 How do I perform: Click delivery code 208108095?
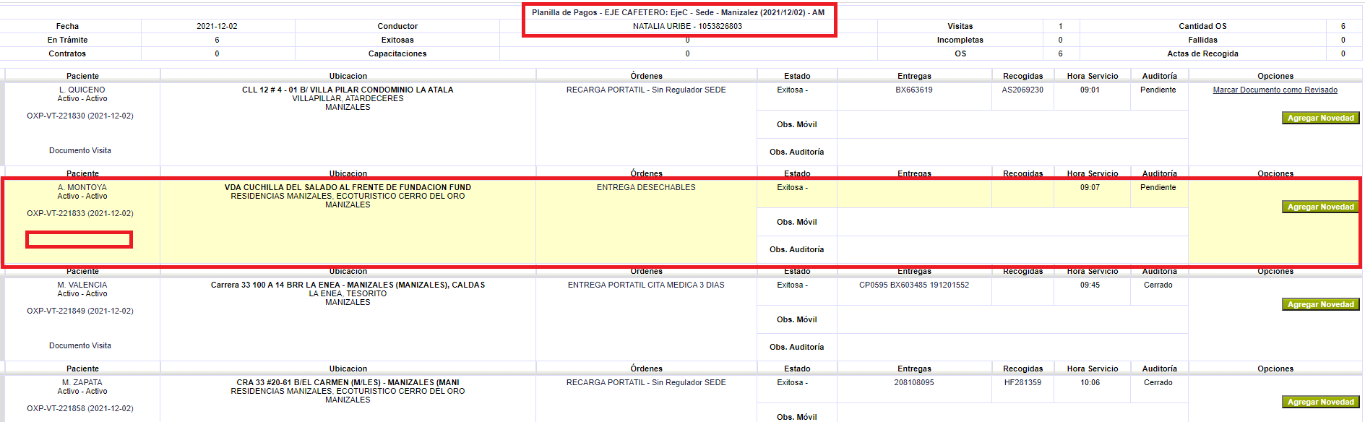click(x=914, y=382)
